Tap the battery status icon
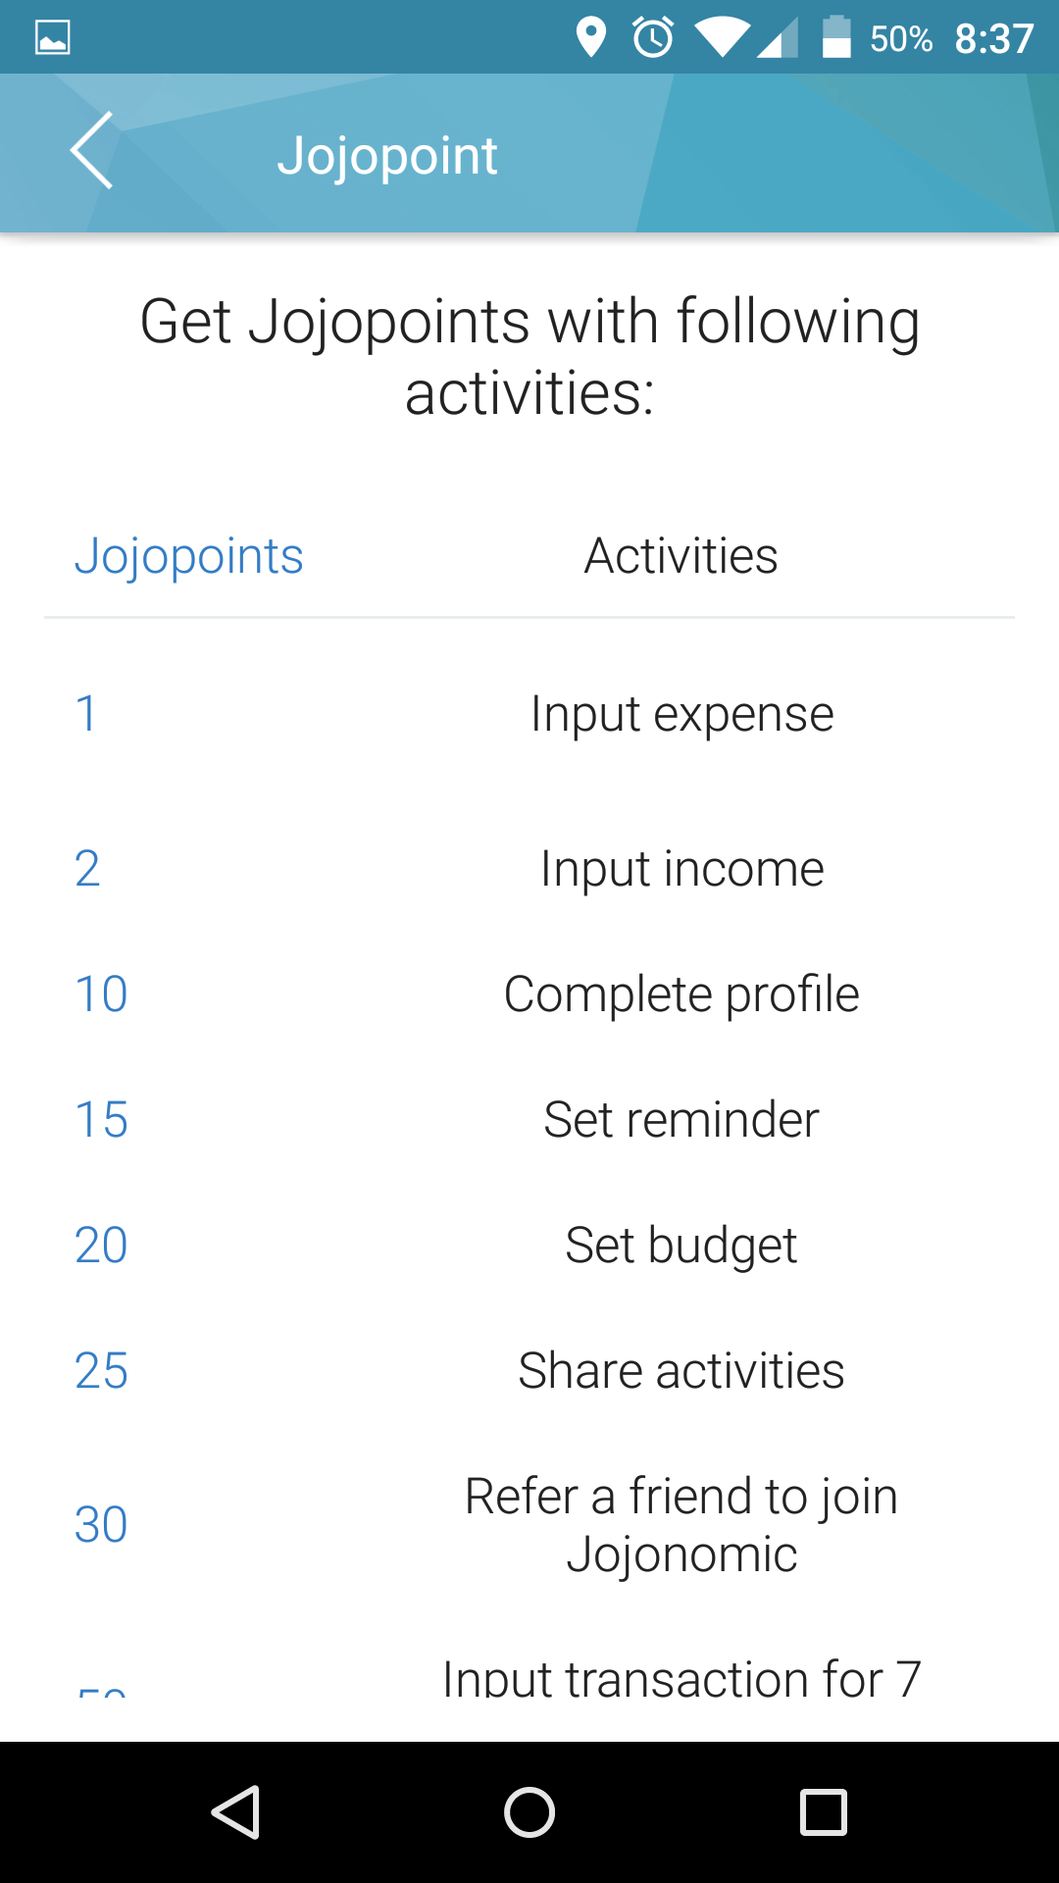 835,39
